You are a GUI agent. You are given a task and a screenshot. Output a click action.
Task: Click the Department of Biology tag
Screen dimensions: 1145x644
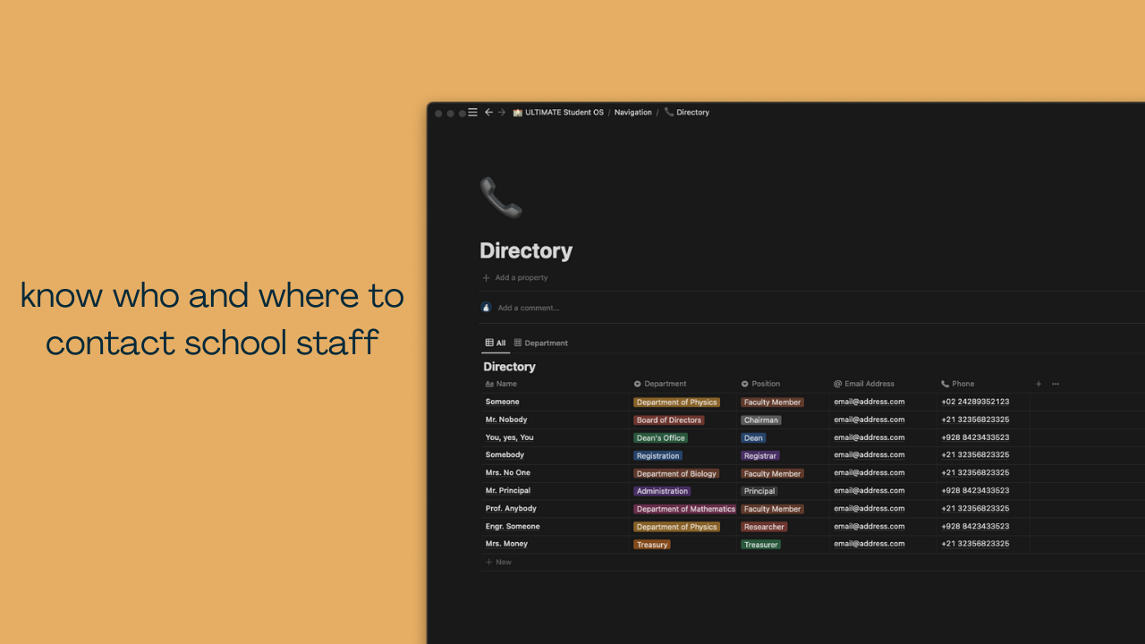point(677,474)
